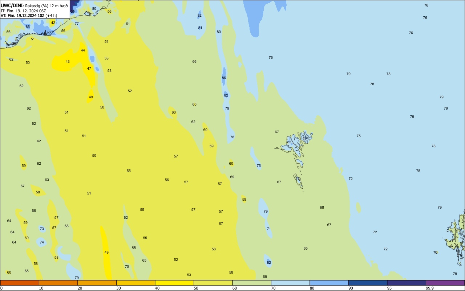The image size is (465, 291).
Task: Click the map value 77
Action: (77, 24)
